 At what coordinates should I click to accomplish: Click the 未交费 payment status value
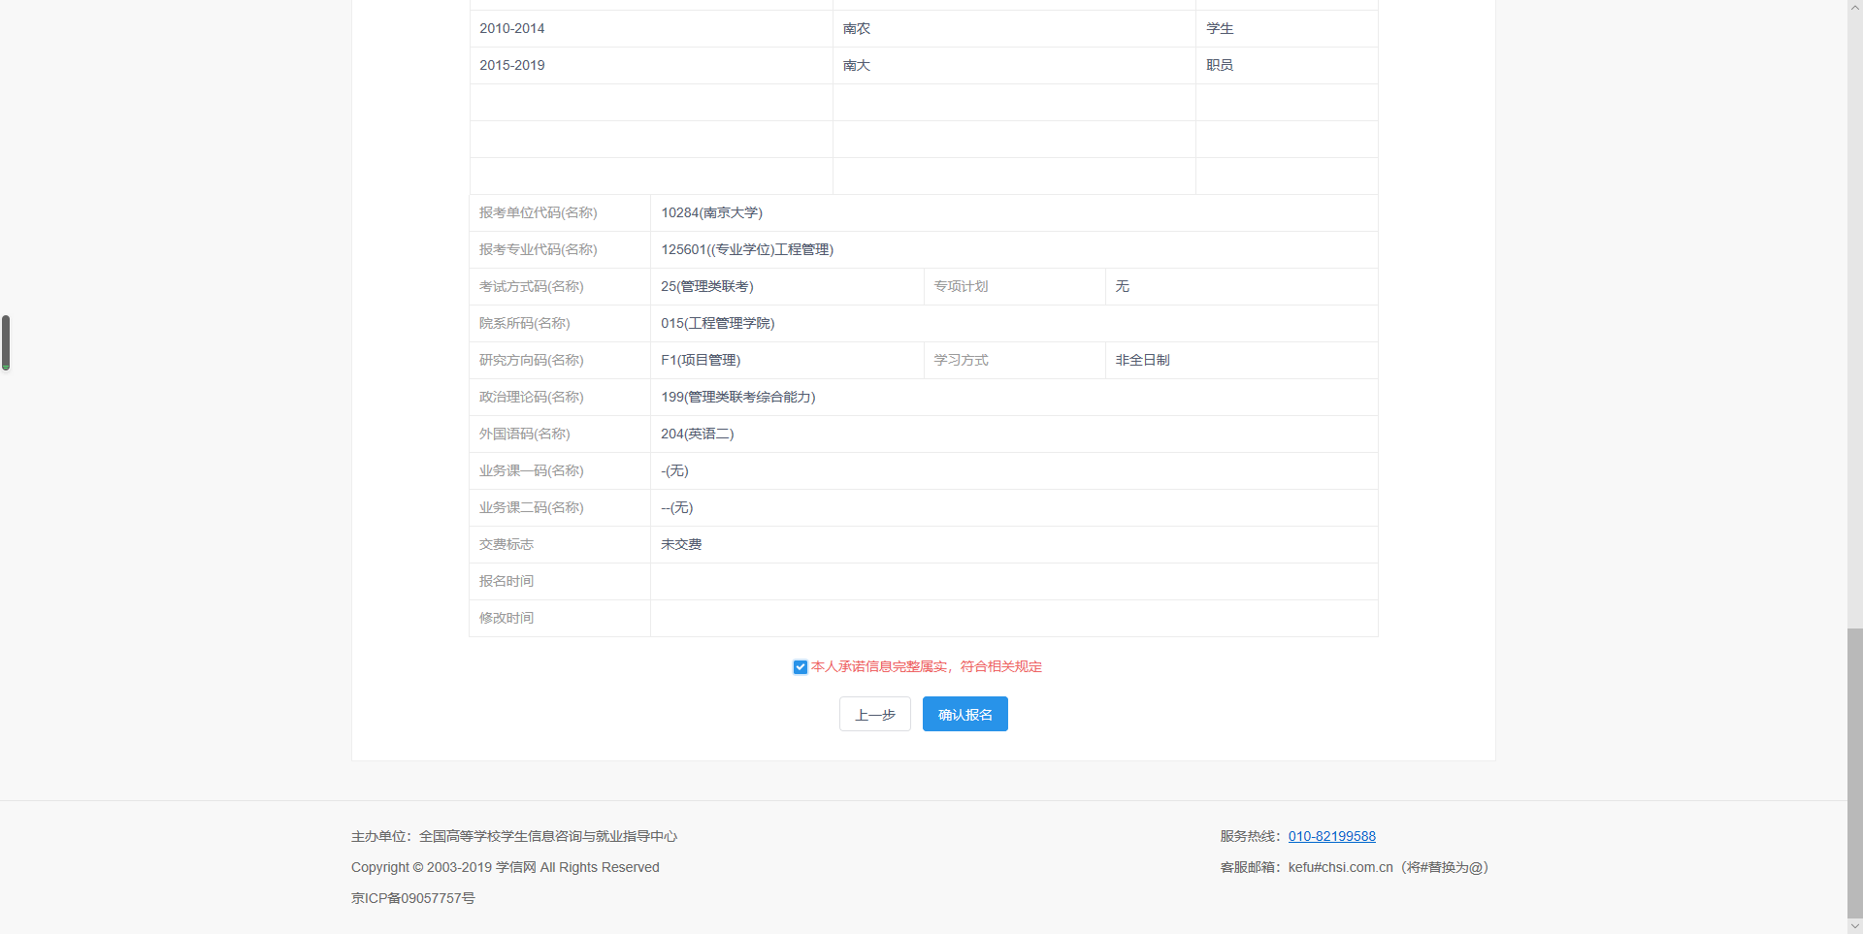[x=681, y=544]
